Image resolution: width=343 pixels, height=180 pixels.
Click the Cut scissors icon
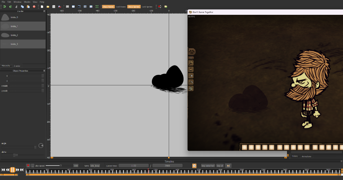tap(16, 6)
